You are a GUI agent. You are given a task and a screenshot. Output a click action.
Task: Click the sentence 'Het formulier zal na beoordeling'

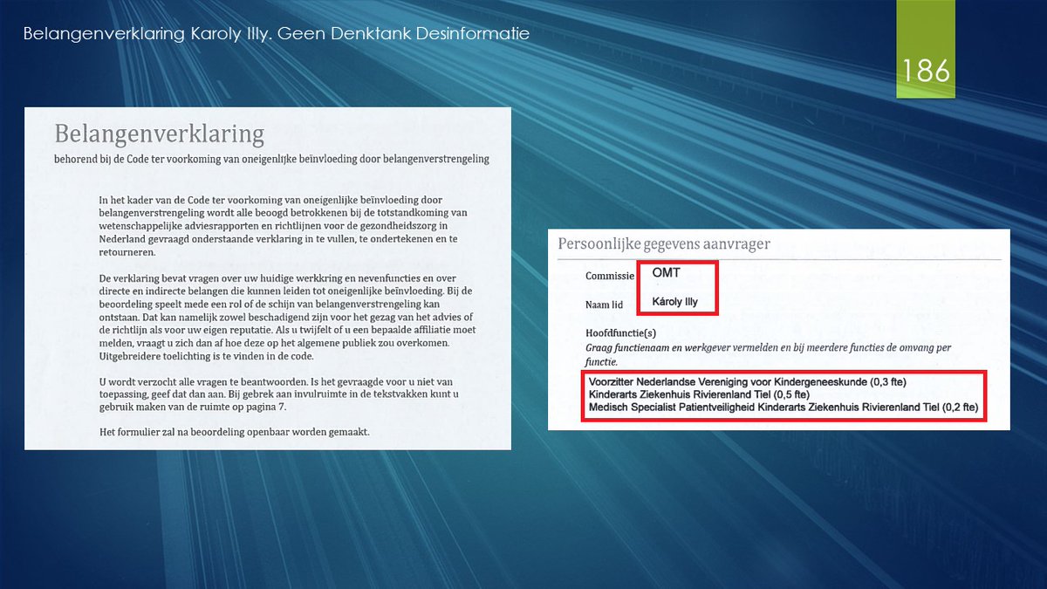coord(234,431)
